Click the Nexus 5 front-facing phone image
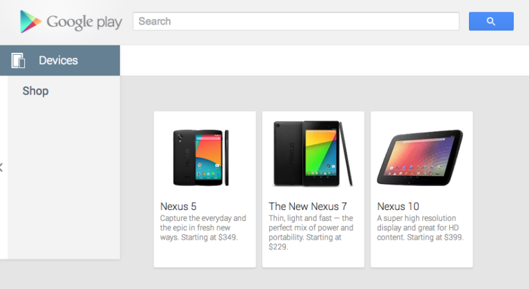This screenshot has width=529, height=289. pyautogui.click(x=208, y=157)
